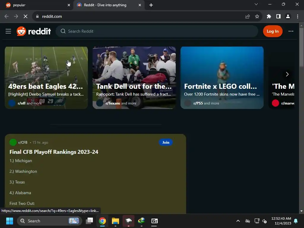Open the clock showing 12:52:40 AM
This screenshot has height=228, width=304.
[281, 221]
